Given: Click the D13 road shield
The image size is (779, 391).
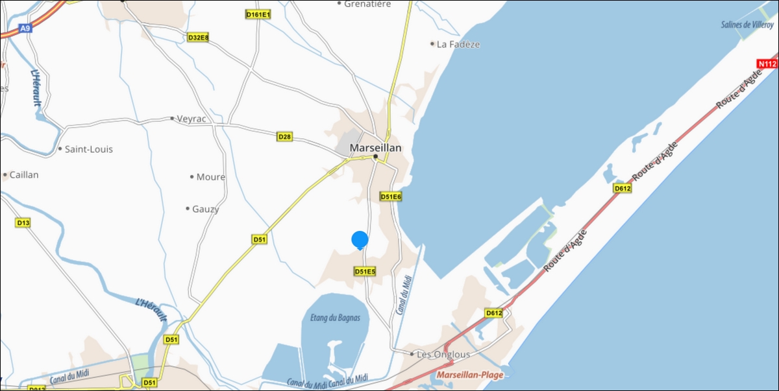Looking at the screenshot, I should [x=23, y=222].
